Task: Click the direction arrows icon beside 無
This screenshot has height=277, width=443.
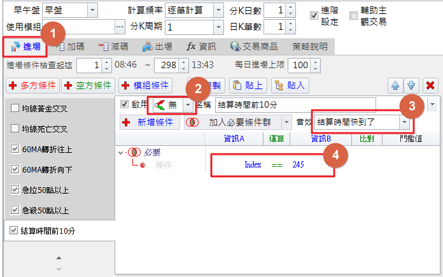Action: coord(160,105)
